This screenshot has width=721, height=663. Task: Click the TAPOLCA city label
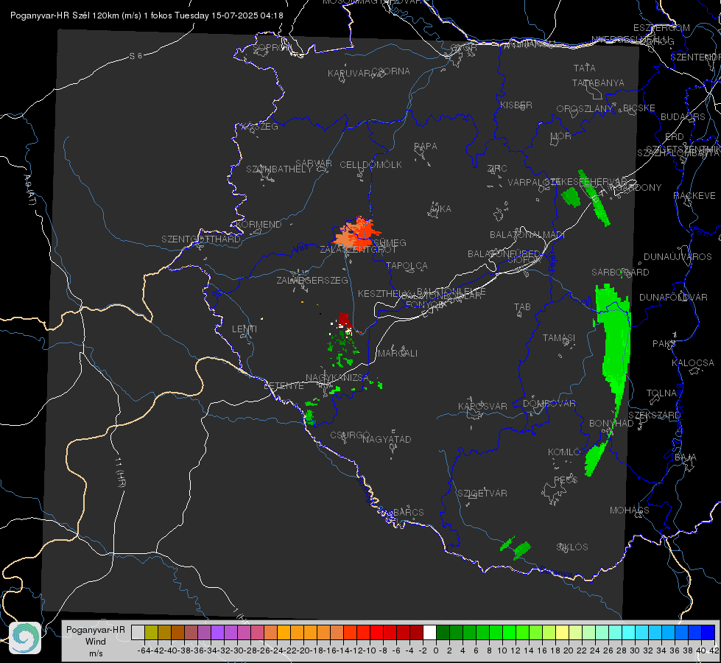[x=407, y=266]
